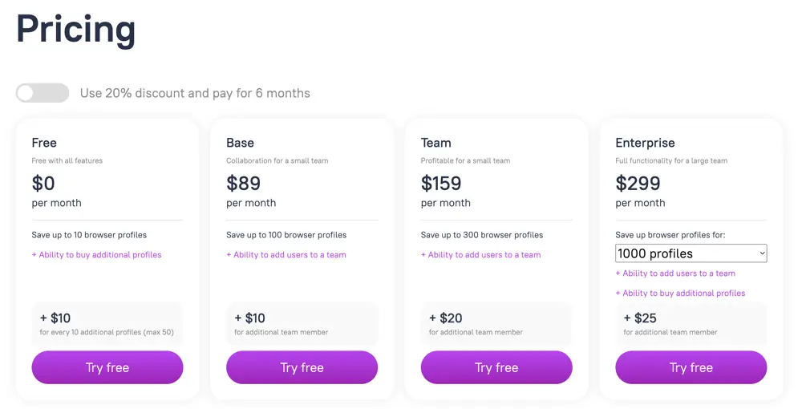Viewport: 802px width, 409px height.
Task: Open Base plan's add users to team link
Action: [286, 255]
